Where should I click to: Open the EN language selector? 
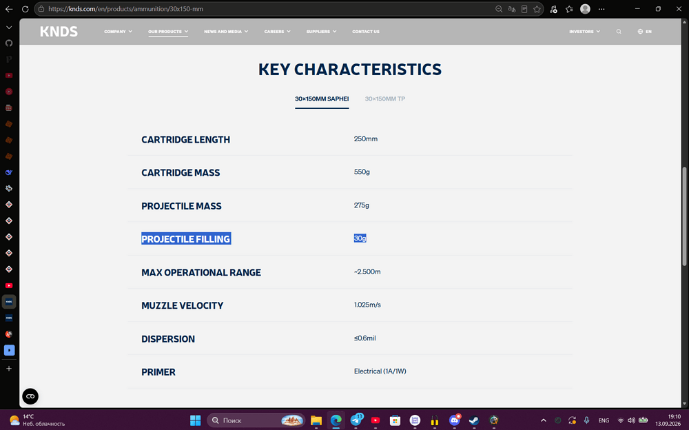645,32
